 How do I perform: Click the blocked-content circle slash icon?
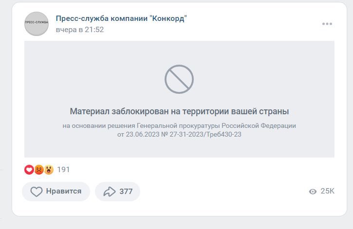click(179, 79)
